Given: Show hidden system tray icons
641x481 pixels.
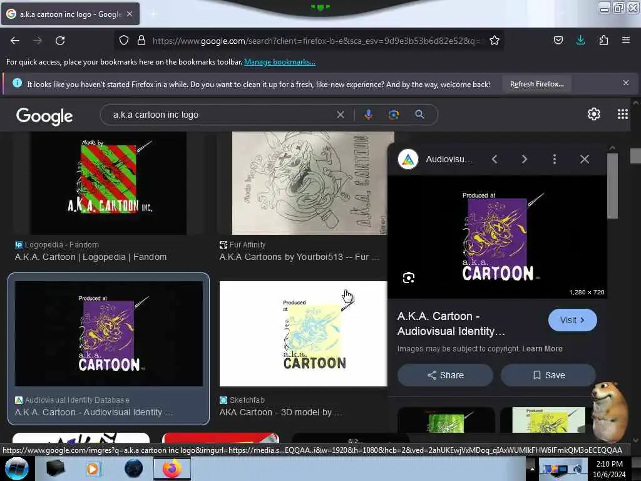Looking at the screenshot, I should tap(532, 469).
